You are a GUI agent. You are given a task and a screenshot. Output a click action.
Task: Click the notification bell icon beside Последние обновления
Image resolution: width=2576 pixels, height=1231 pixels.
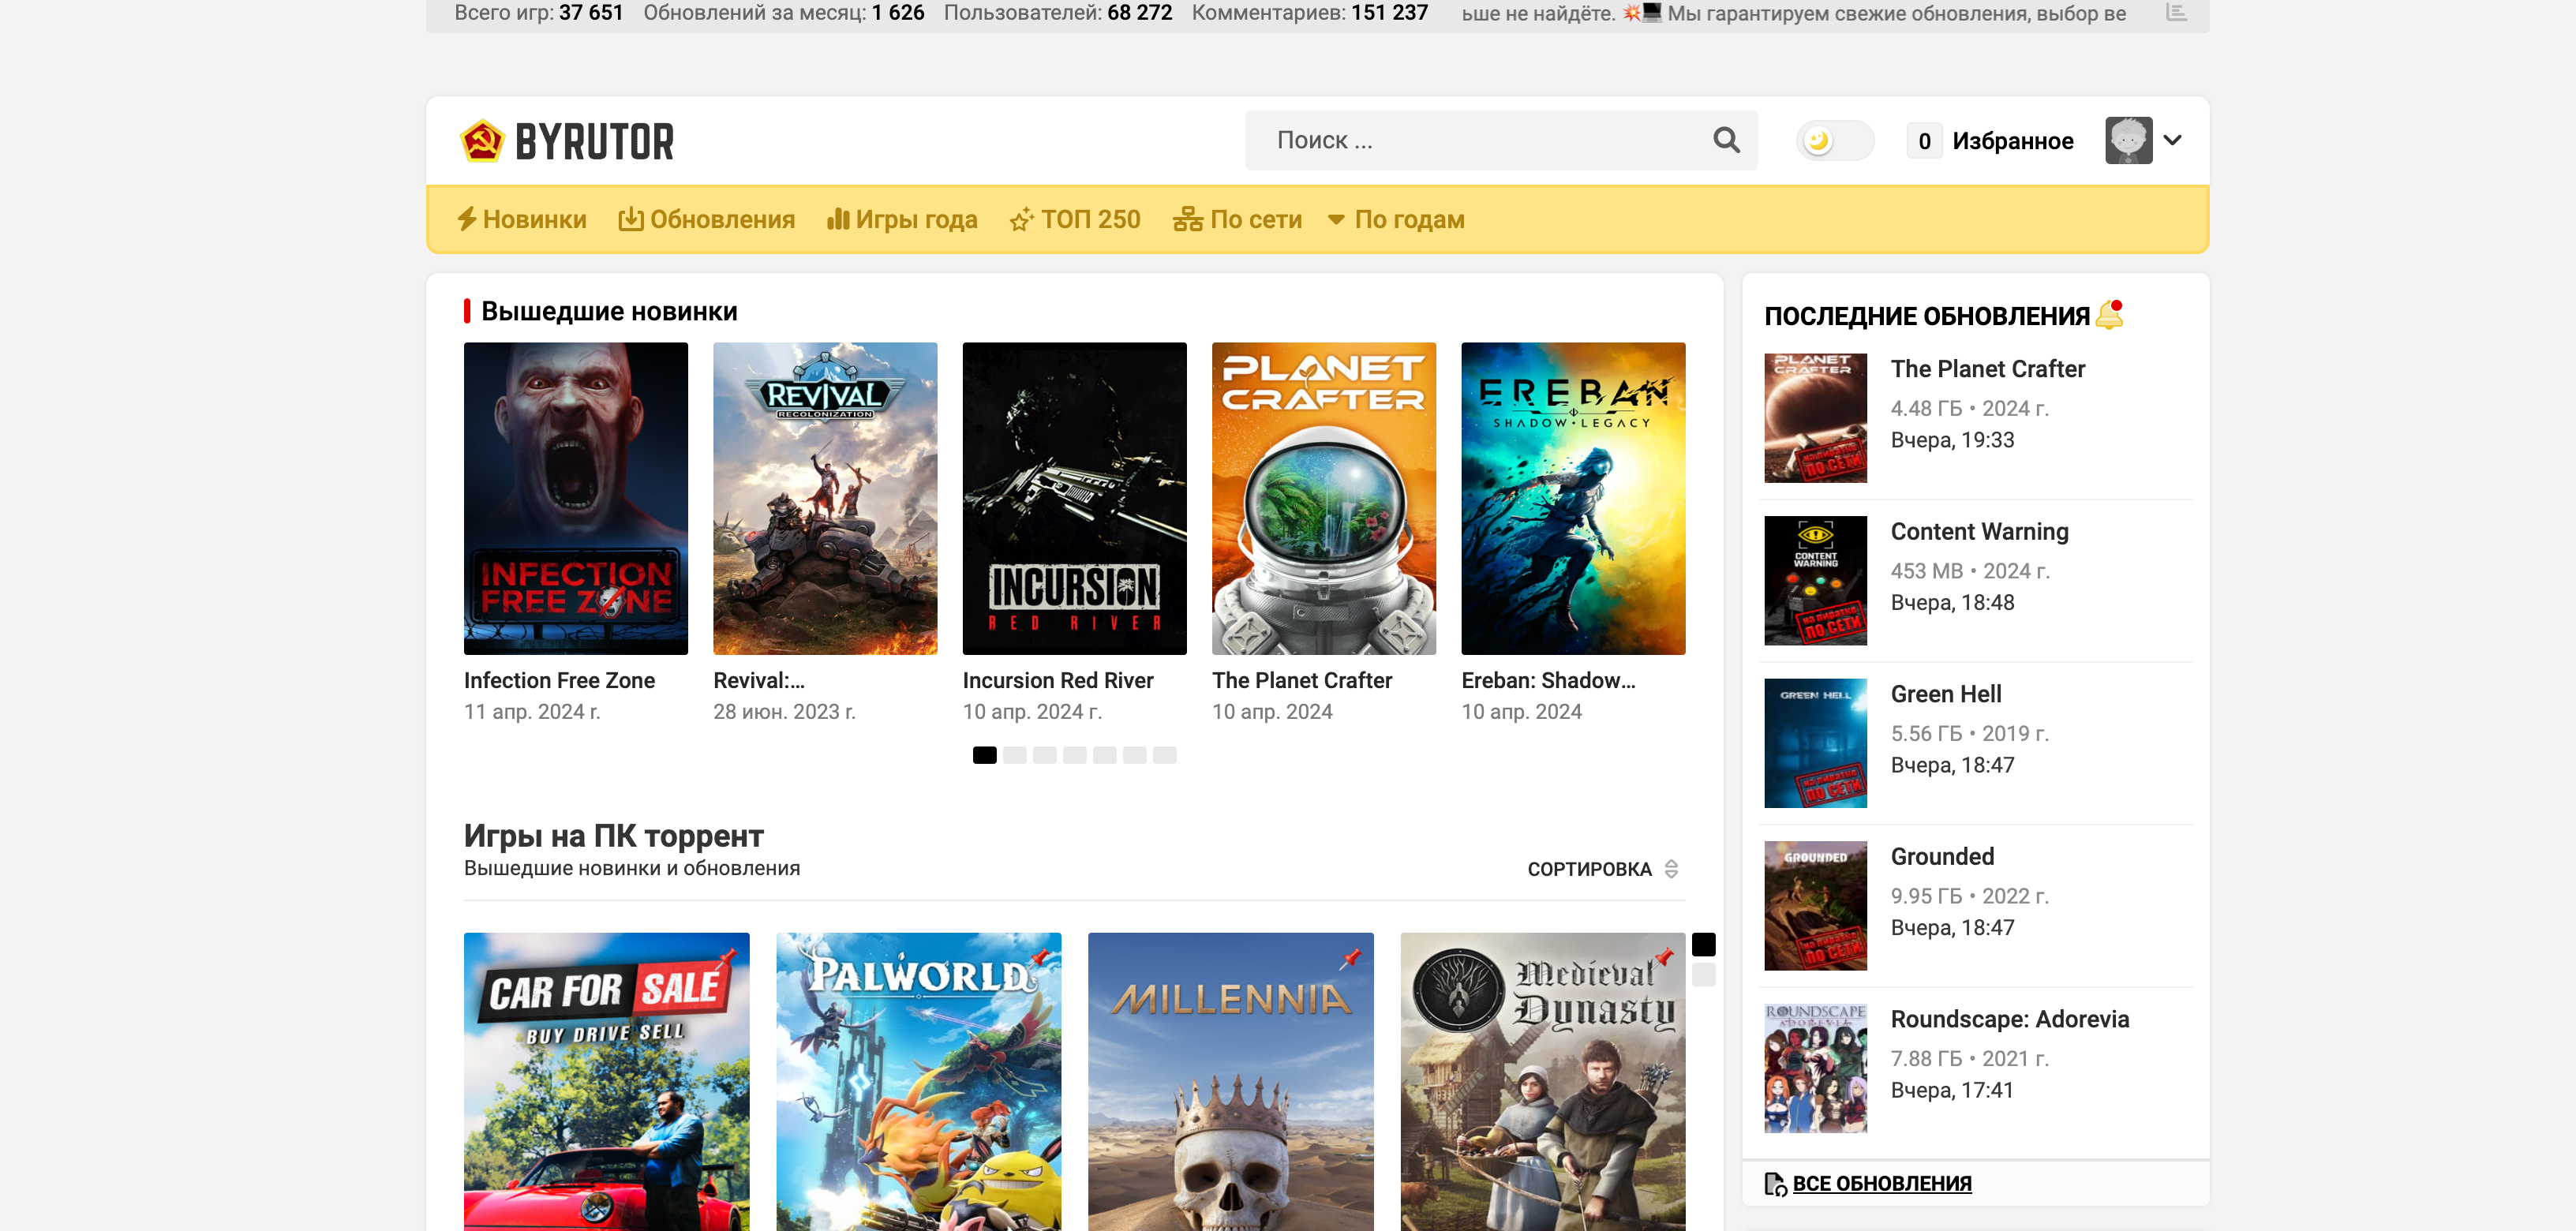2109,314
